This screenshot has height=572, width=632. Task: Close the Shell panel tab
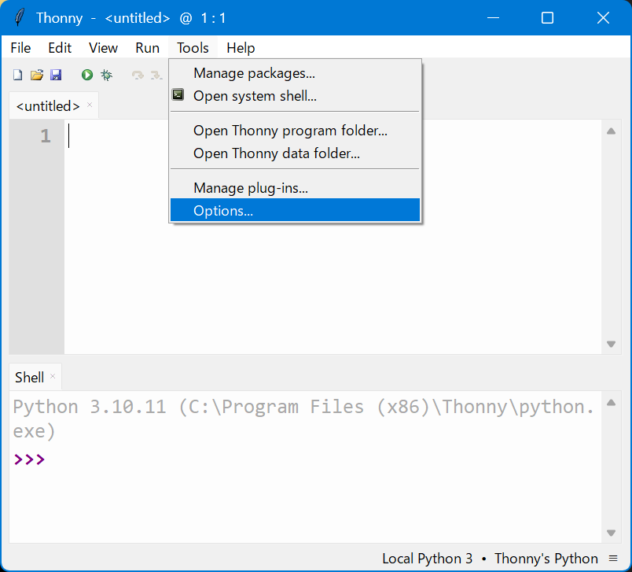53,376
